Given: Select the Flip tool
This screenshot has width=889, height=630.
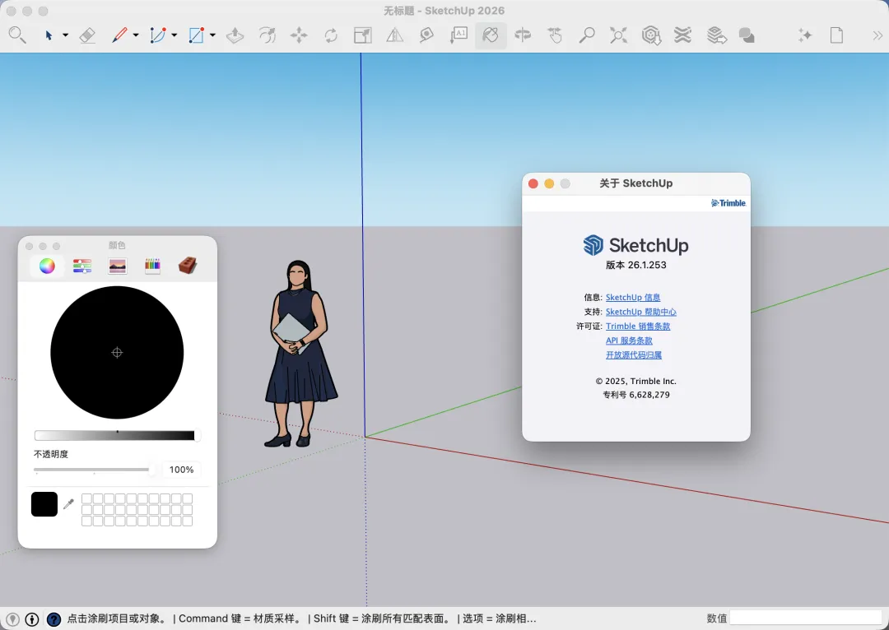Looking at the screenshot, I should tap(394, 35).
